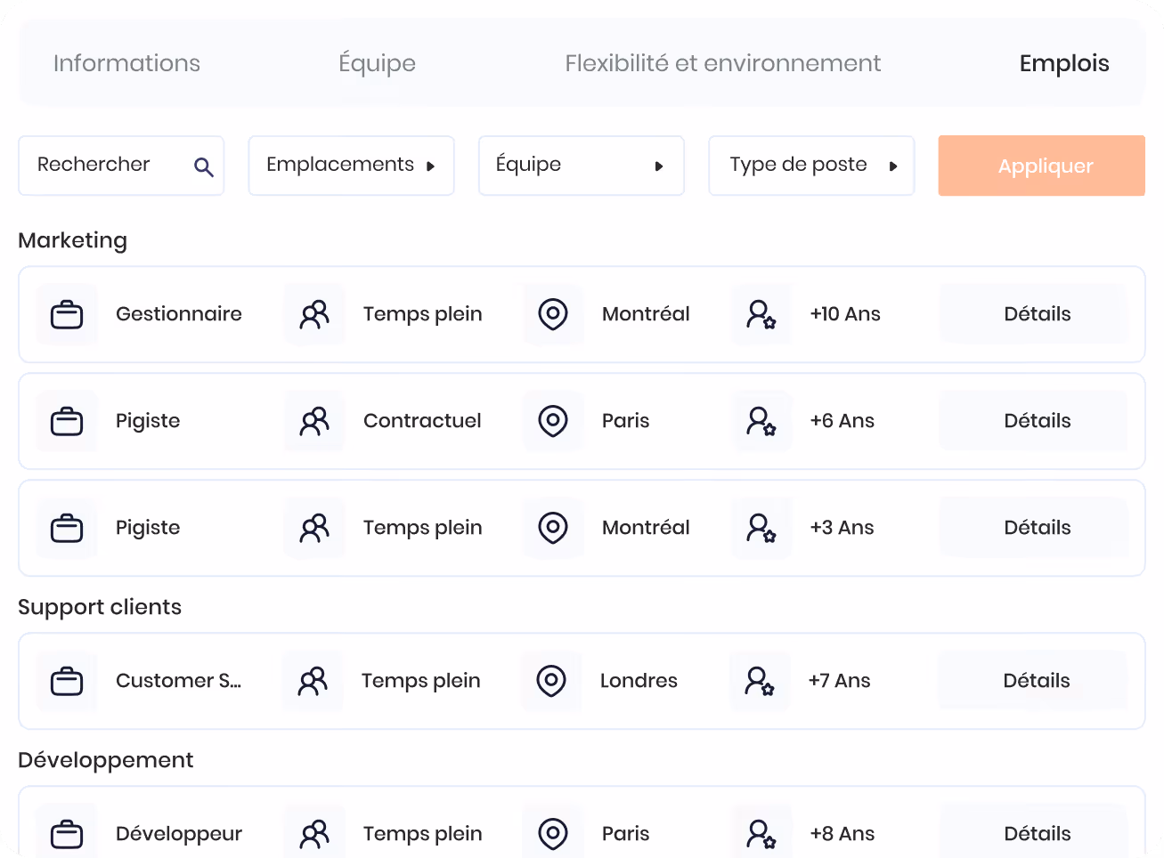The width and height of the screenshot is (1164, 858).
Task: Click the +10 Ans experience text
Action: point(845,313)
